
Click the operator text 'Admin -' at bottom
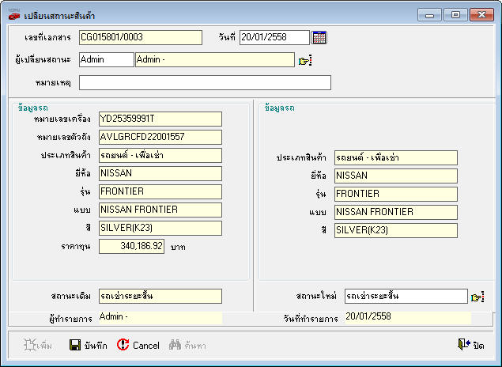(113, 316)
